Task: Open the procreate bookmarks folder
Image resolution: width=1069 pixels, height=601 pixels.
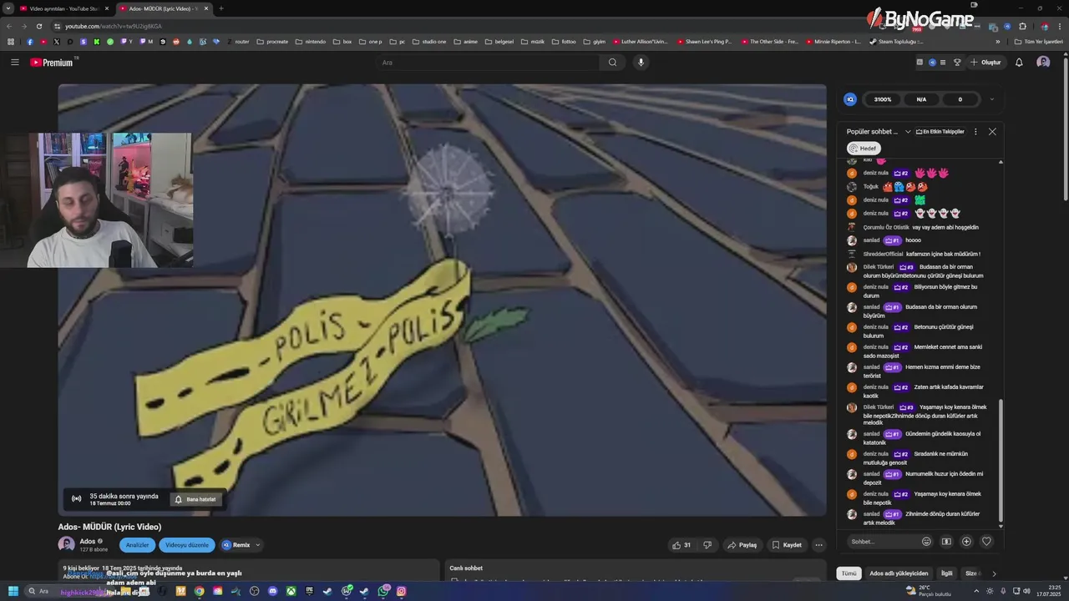Action: 272,41
